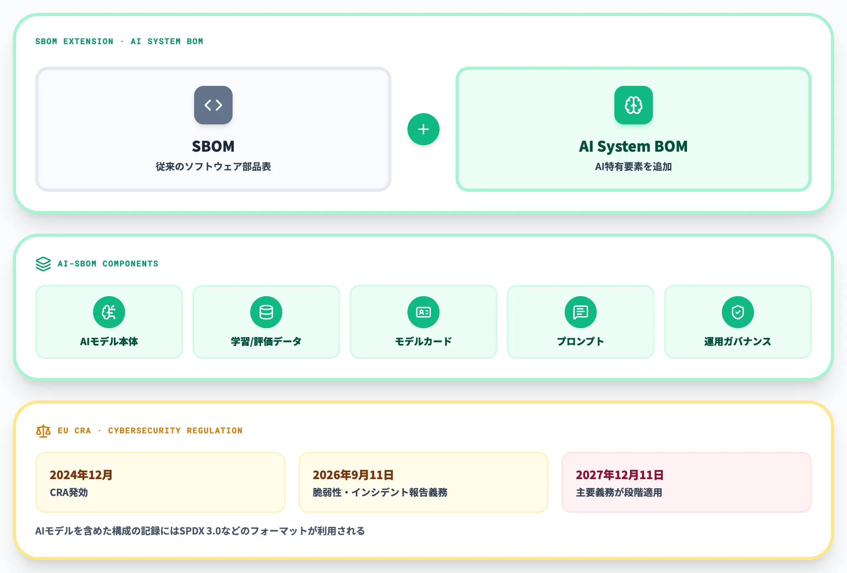Screen dimensions: 847x573
Task: Click the AI System BOM brain icon
Action: click(x=634, y=105)
